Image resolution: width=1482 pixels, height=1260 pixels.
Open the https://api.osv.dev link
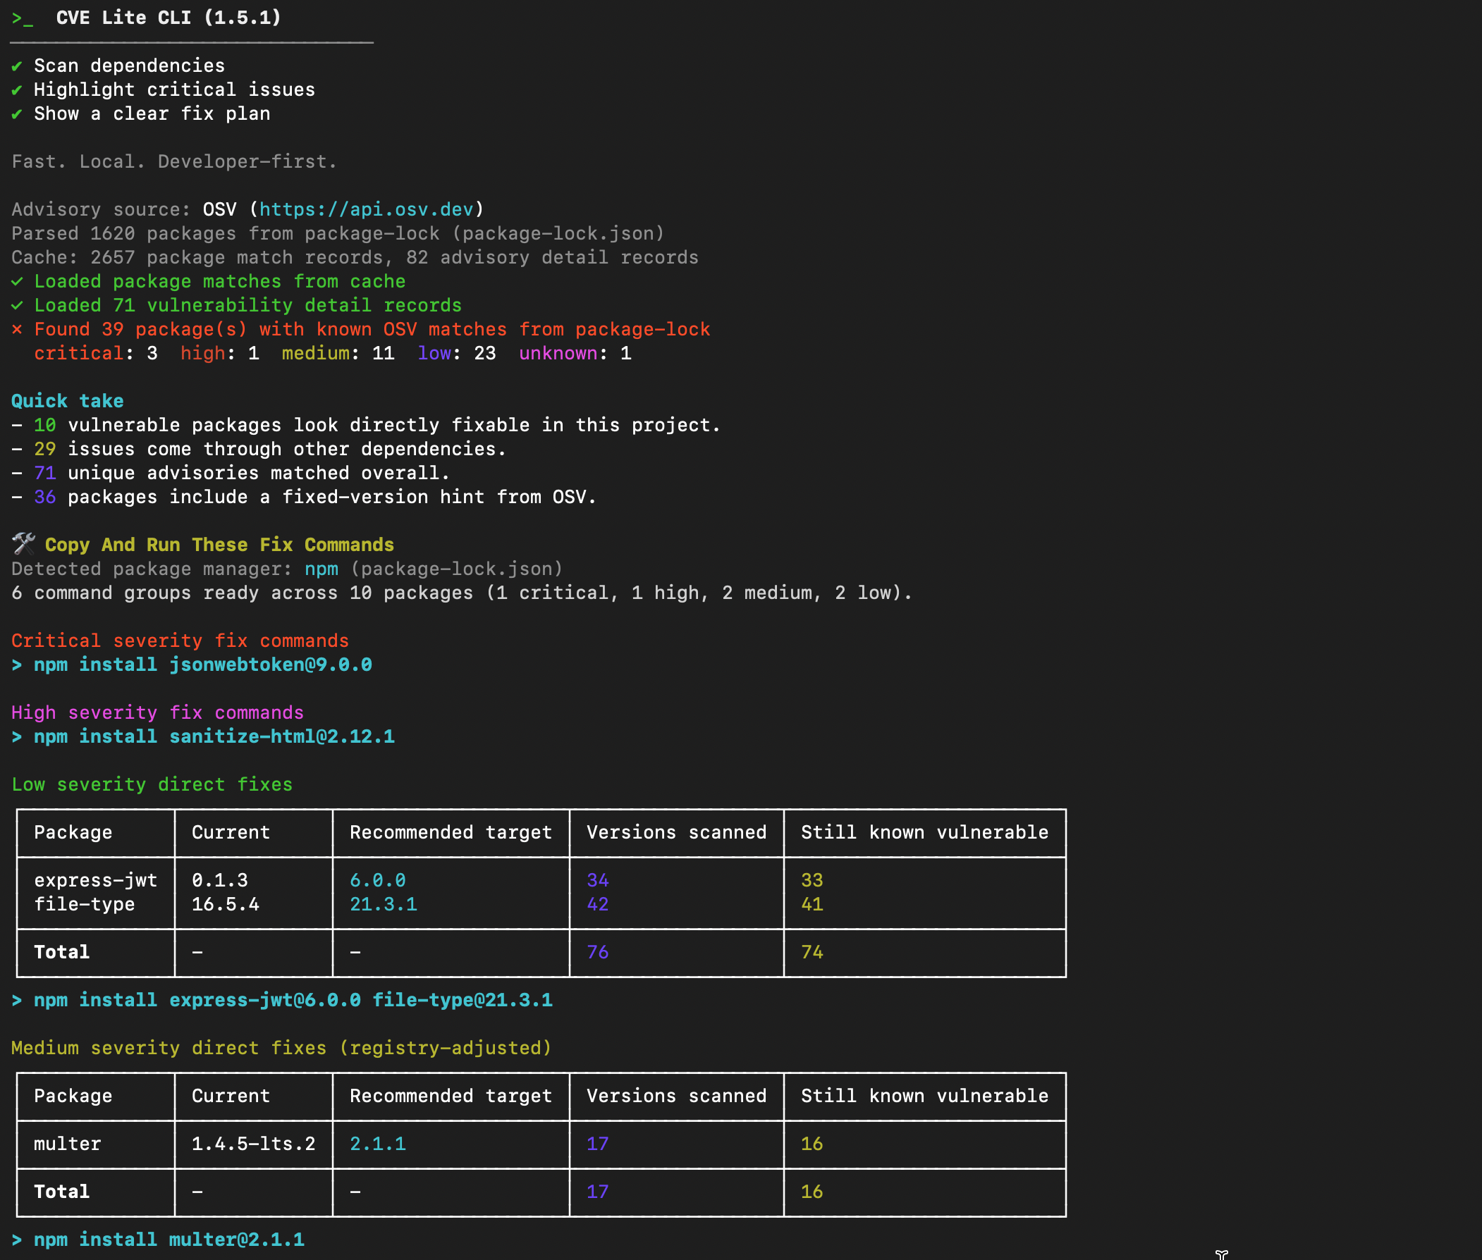[366, 209]
